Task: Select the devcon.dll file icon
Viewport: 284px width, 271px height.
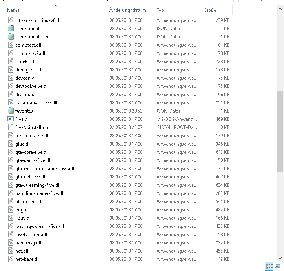Action: 11,78
